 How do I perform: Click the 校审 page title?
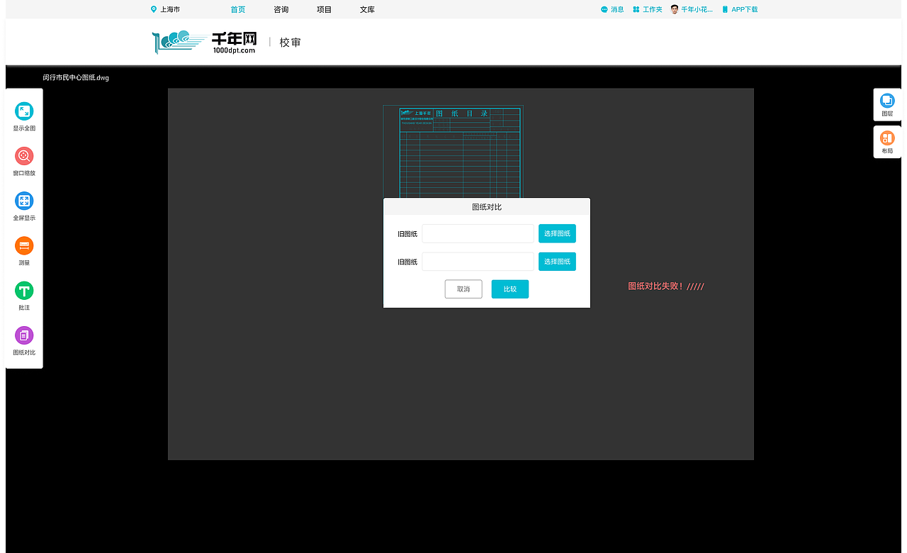pos(290,43)
